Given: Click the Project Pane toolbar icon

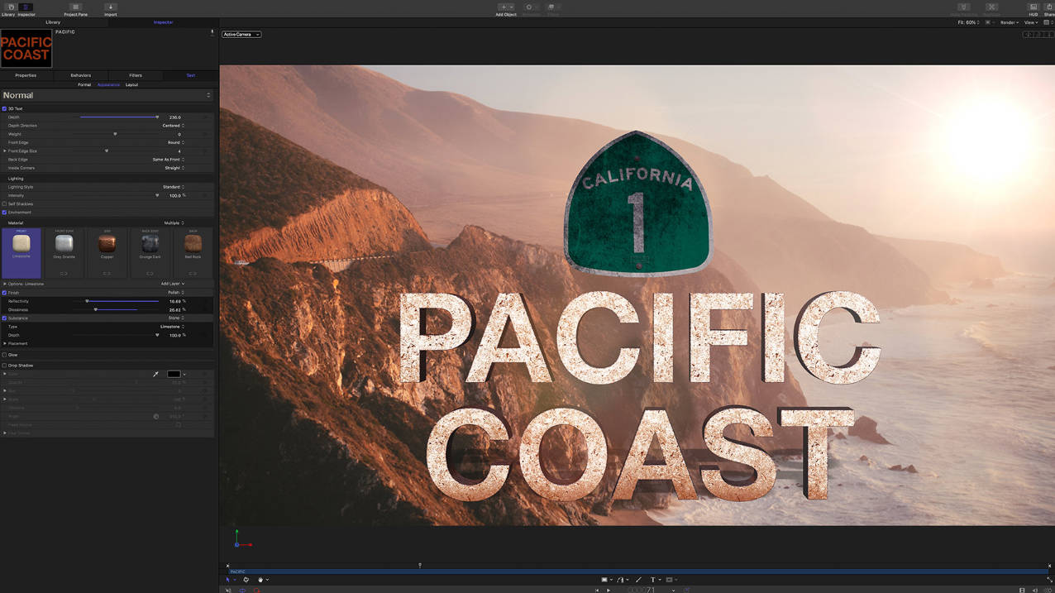Looking at the screenshot, I should tap(75, 7).
